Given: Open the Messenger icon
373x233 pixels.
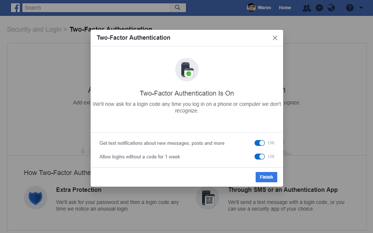Looking at the screenshot, I should pyautogui.click(x=319, y=7).
